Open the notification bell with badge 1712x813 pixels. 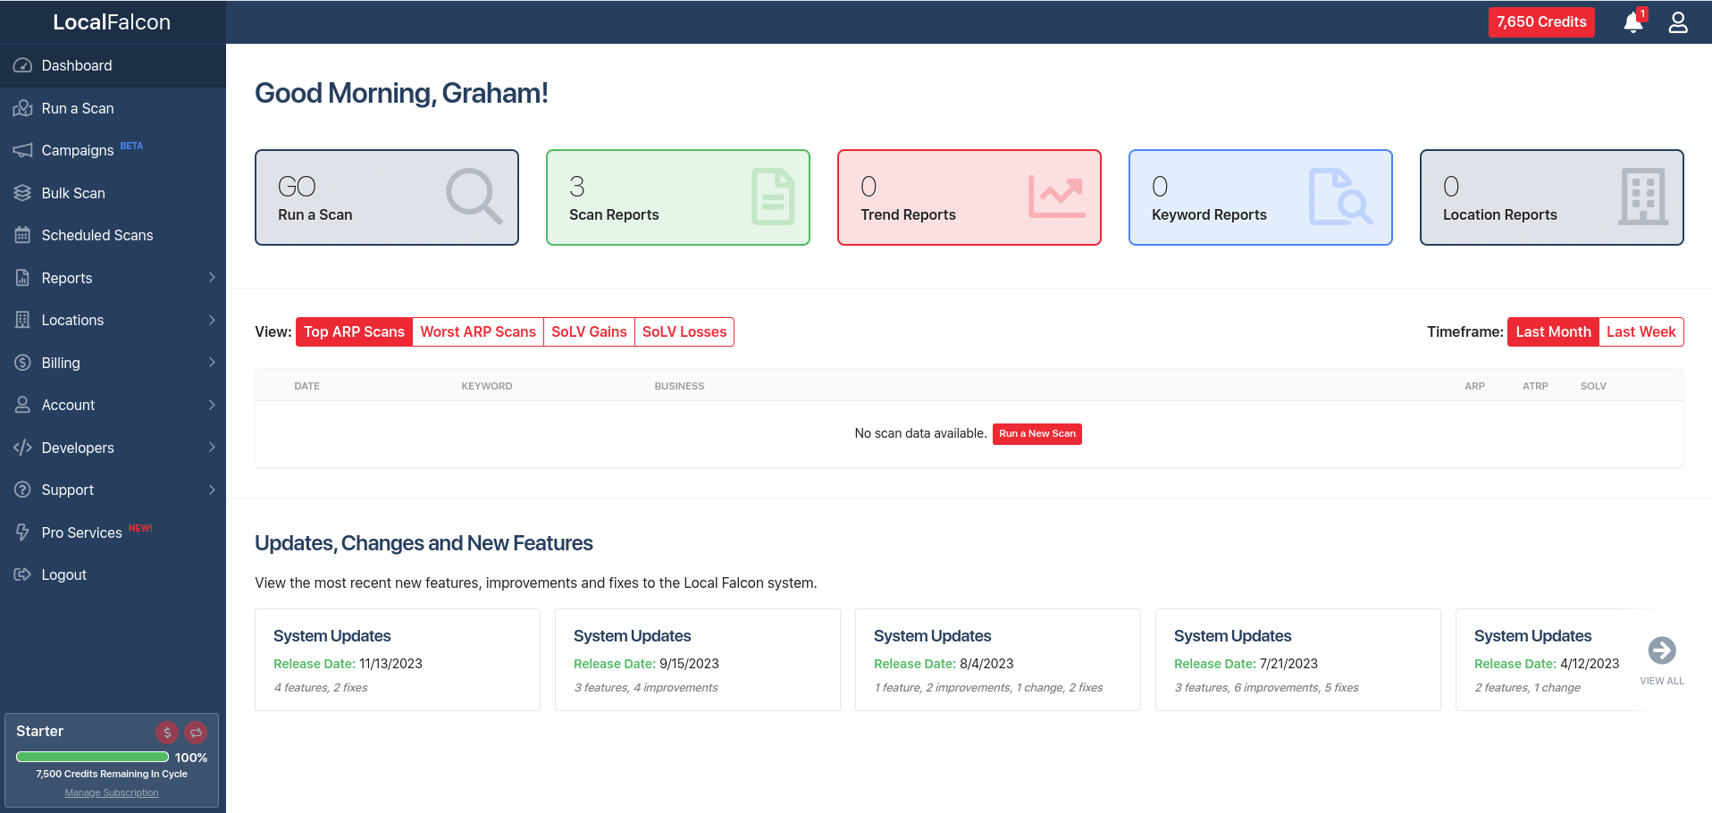tap(1632, 21)
